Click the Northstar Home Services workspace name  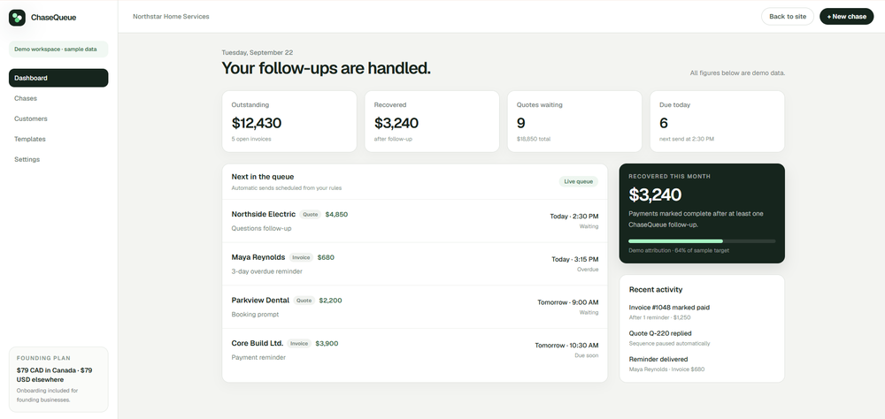pos(171,17)
